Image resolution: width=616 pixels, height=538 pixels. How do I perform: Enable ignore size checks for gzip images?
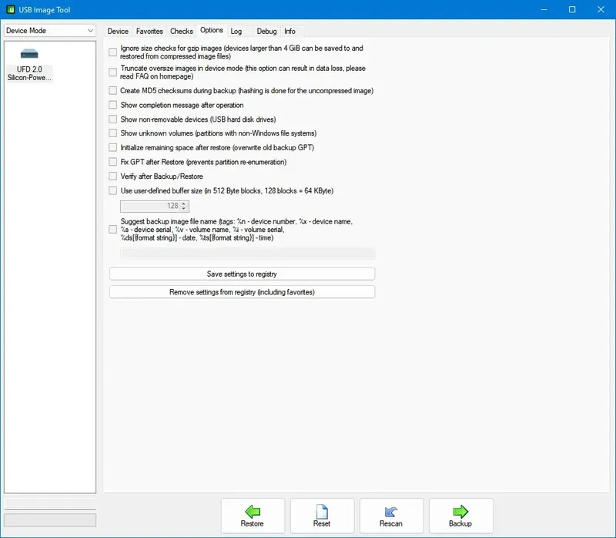click(x=112, y=52)
